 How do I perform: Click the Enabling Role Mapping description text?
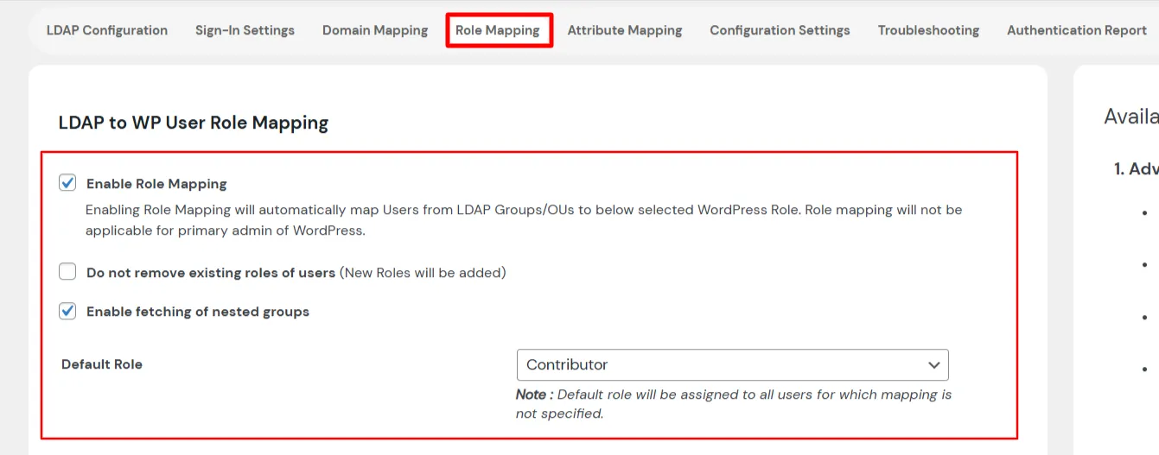point(524,220)
